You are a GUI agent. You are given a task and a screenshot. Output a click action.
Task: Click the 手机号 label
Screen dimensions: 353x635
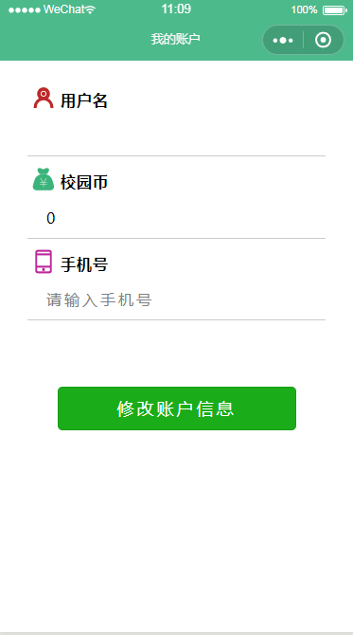(x=84, y=264)
